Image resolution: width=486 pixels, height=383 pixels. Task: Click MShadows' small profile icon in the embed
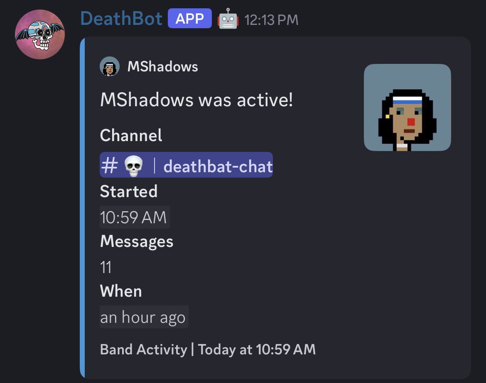109,66
